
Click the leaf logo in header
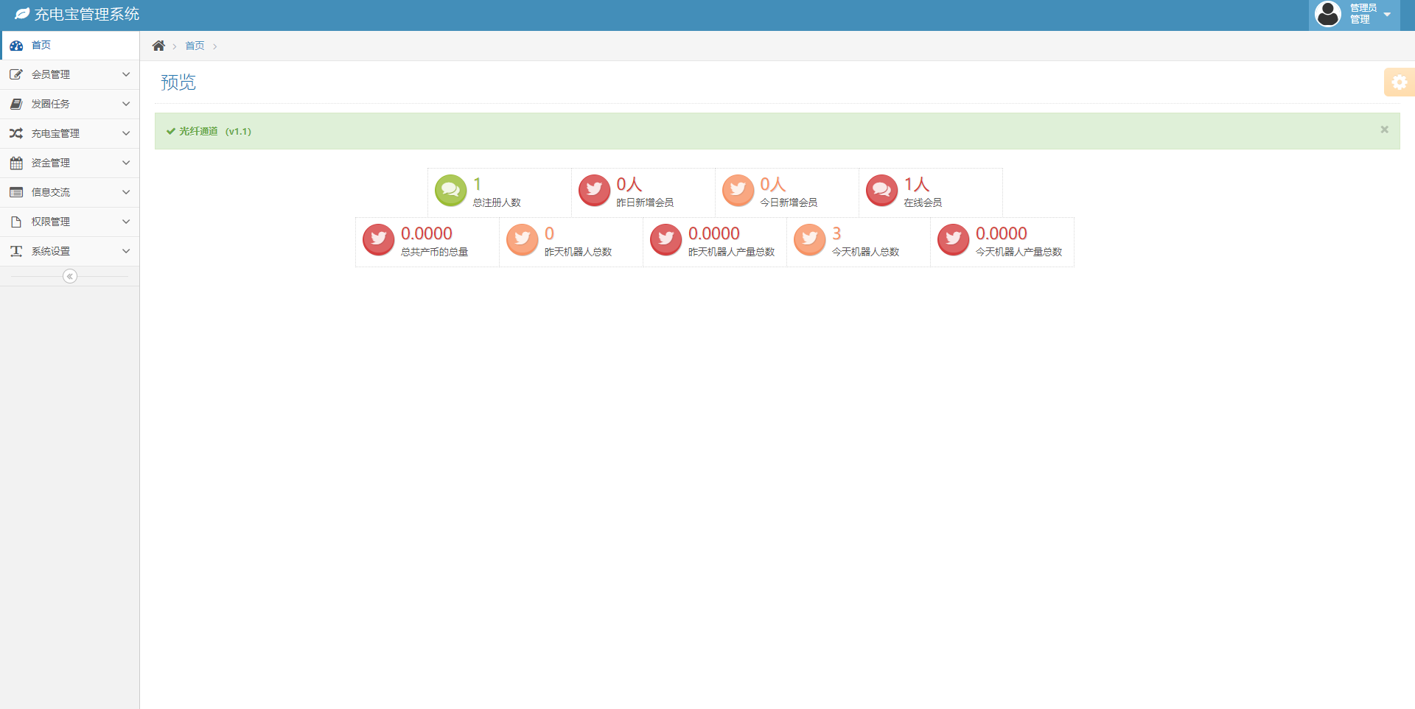point(22,14)
